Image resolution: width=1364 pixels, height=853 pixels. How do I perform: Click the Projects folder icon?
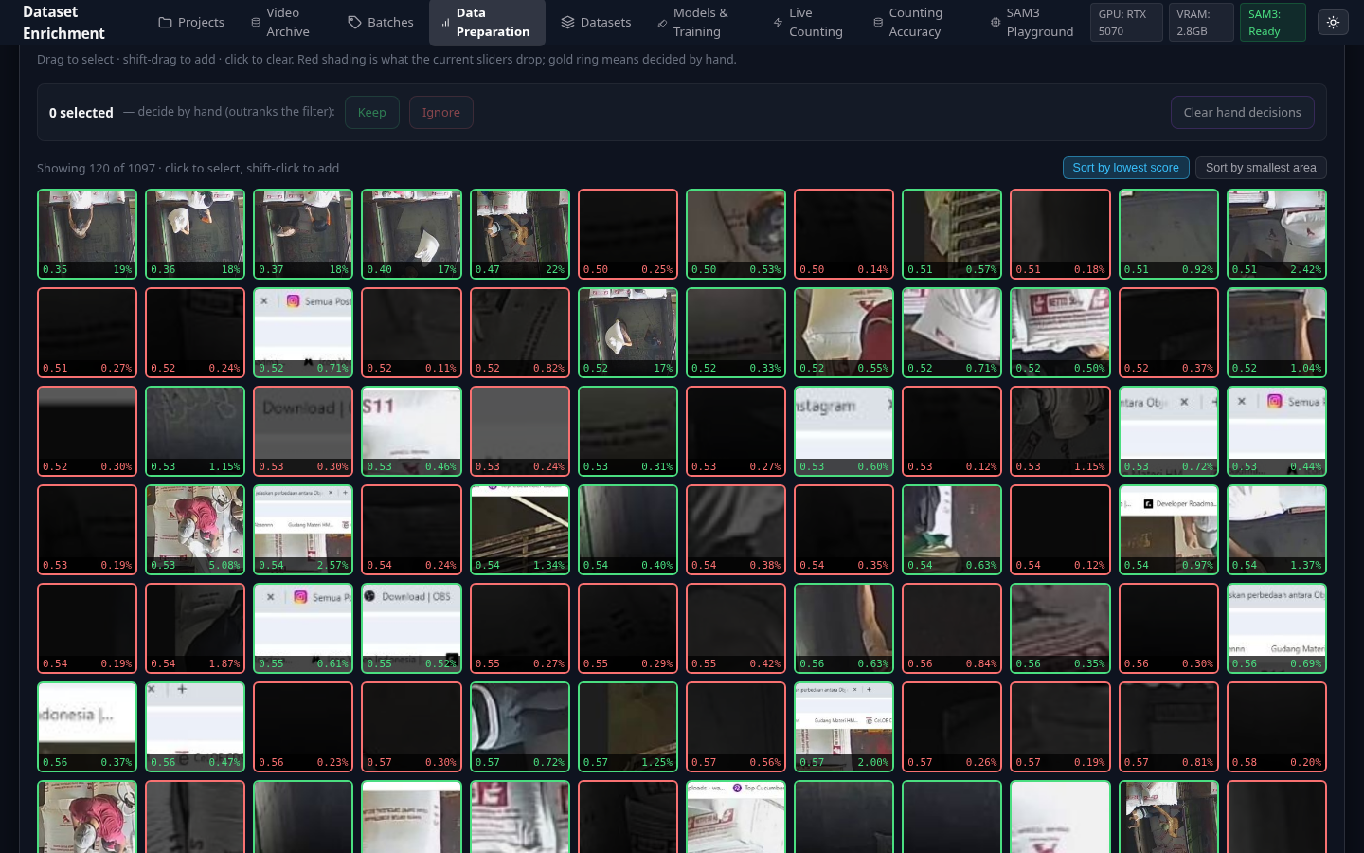point(165,23)
